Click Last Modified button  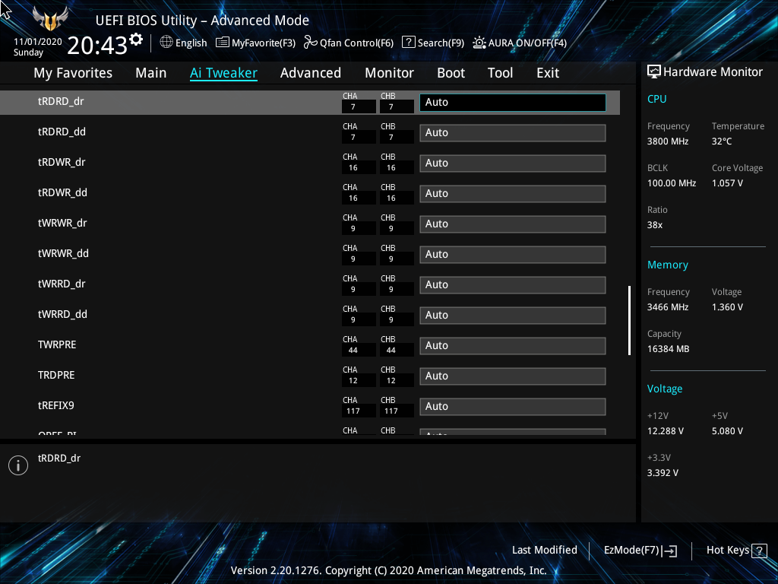tap(544, 551)
